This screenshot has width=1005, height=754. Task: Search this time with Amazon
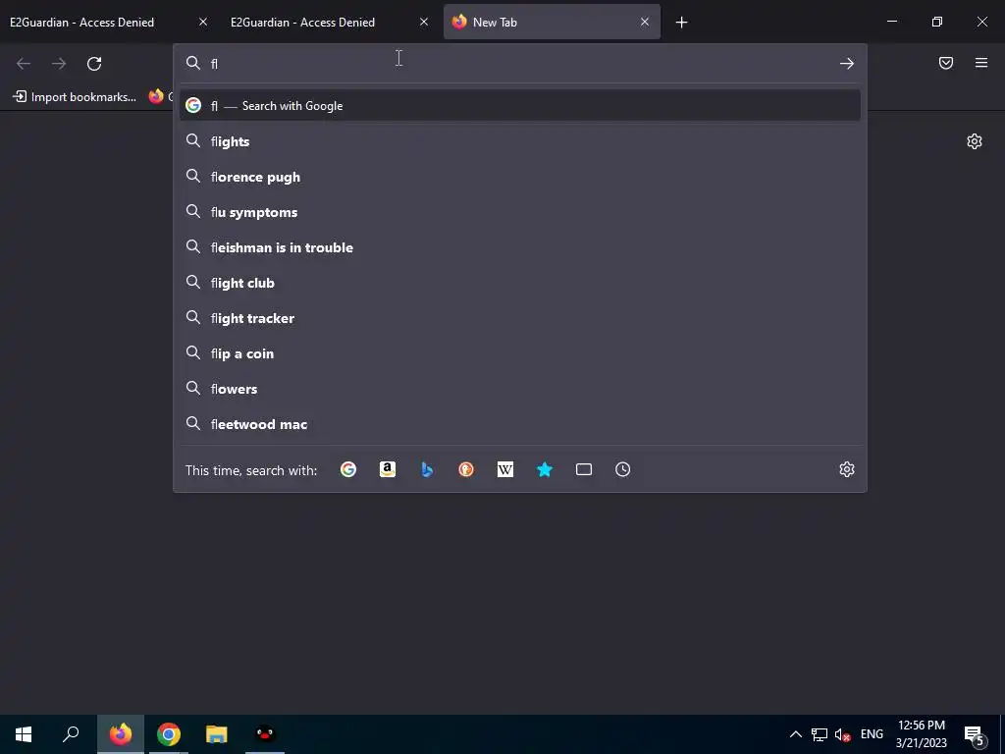point(387,470)
